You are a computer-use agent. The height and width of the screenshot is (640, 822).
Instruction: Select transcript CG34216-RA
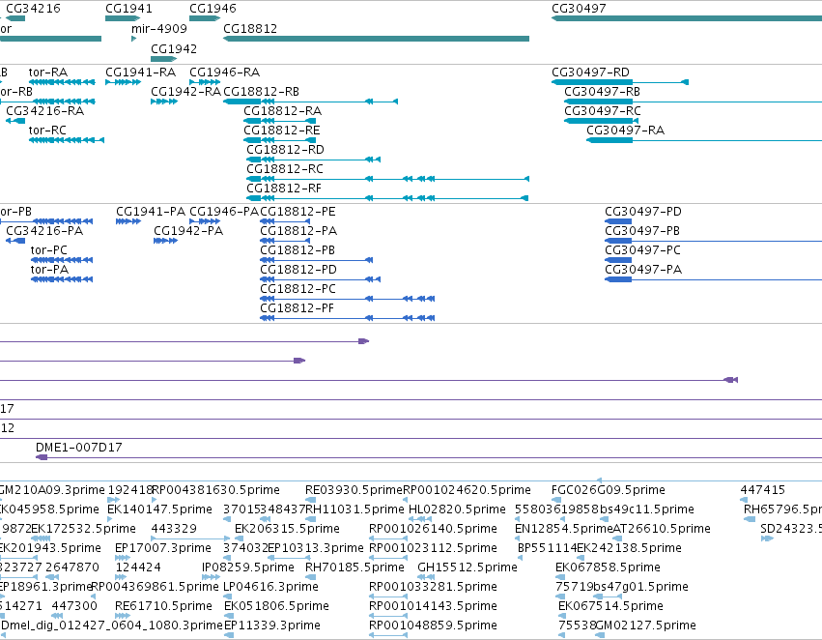tap(15, 121)
